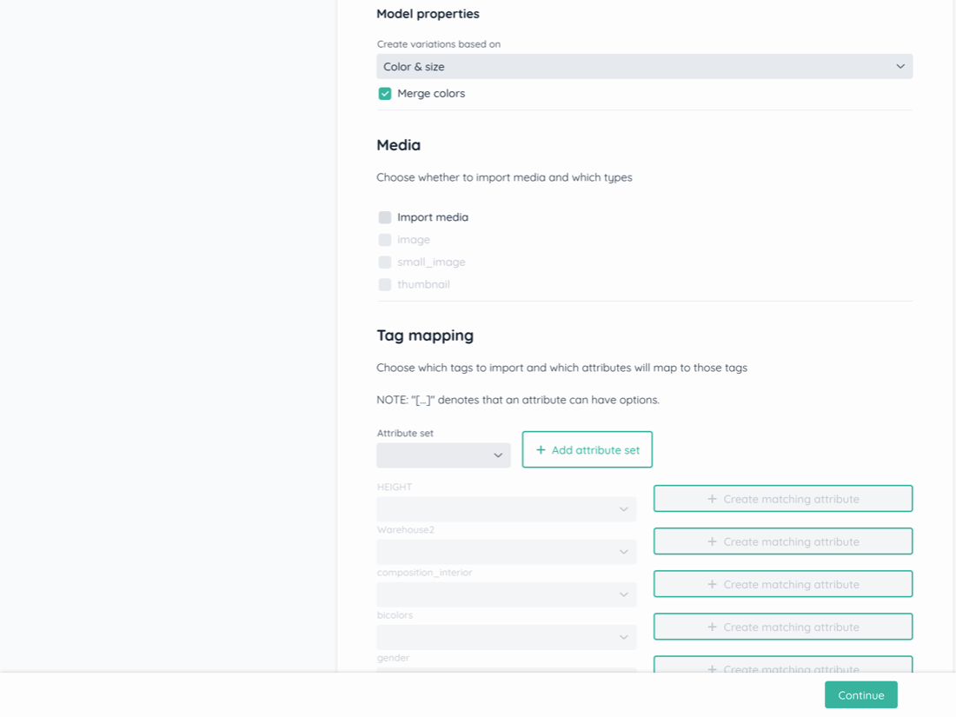
Task: Expand the Attribute set dropdown
Action: tap(442, 455)
